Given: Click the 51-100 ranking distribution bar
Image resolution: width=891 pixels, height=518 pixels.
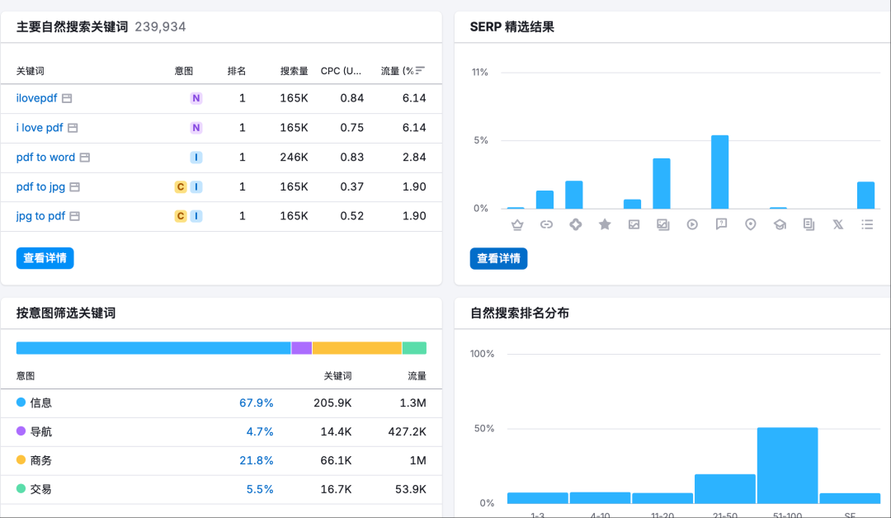Looking at the screenshot, I should [788, 466].
